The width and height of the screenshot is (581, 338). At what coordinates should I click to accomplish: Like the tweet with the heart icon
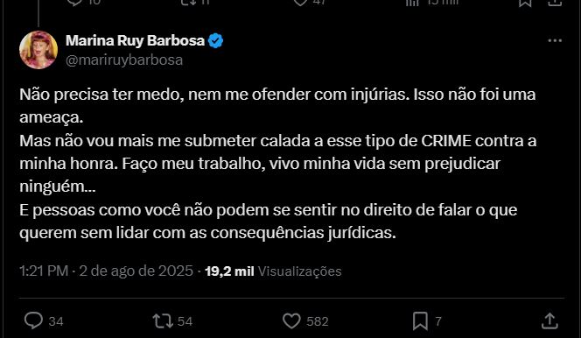pyautogui.click(x=291, y=321)
